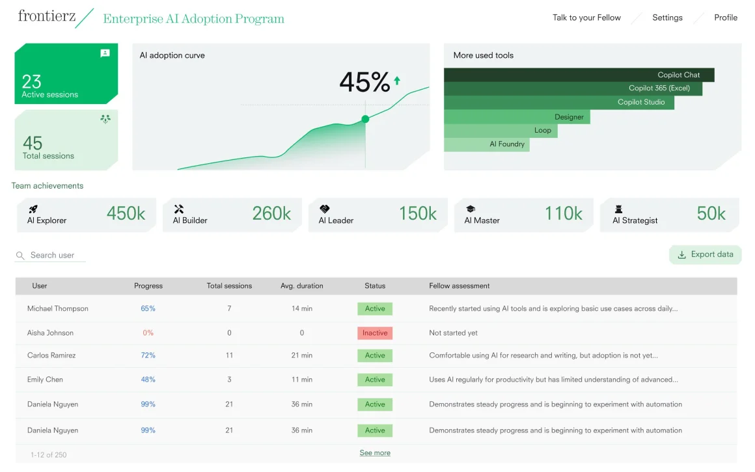Click the rocket icon for AI Explorer
This screenshot has height=472, width=755.
(33, 209)
